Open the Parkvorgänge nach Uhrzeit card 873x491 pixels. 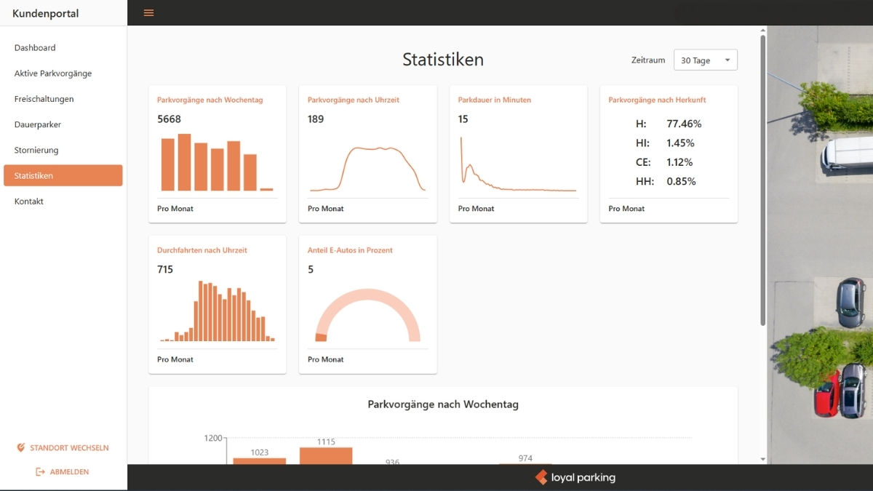pyautogui.click(x=368, y=154)
